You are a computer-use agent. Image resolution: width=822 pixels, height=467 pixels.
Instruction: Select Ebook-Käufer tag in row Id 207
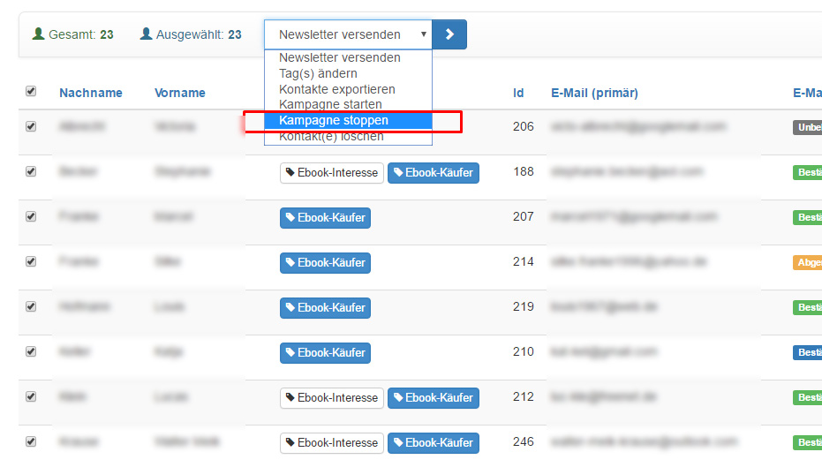[x=325, y=217]
